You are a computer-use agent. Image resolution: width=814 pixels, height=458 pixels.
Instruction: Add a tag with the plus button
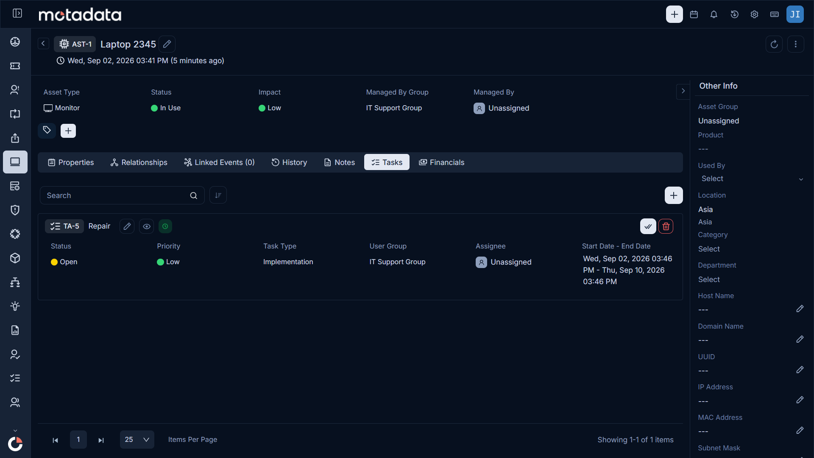68,131
